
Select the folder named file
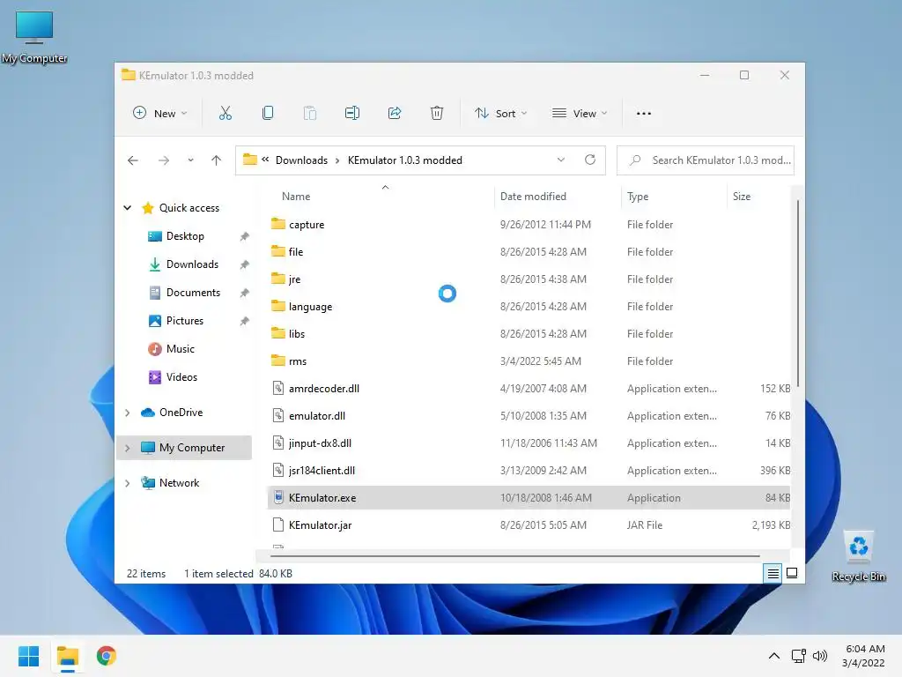[529, 251]
